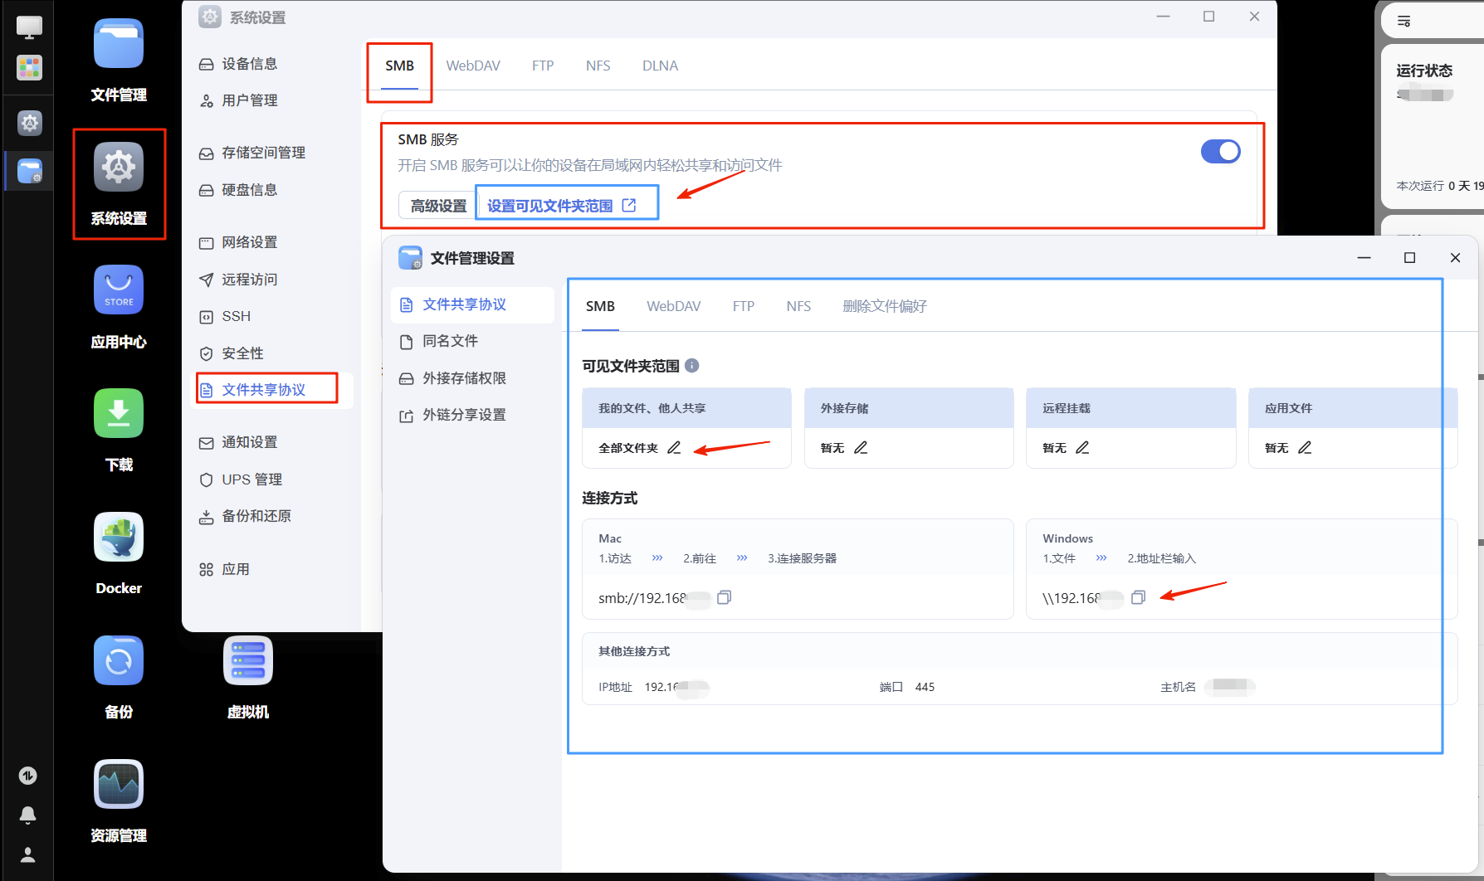Open 同名文件 in 文件管理设置
Screen dimensions: 1484x881
(472, 341)
